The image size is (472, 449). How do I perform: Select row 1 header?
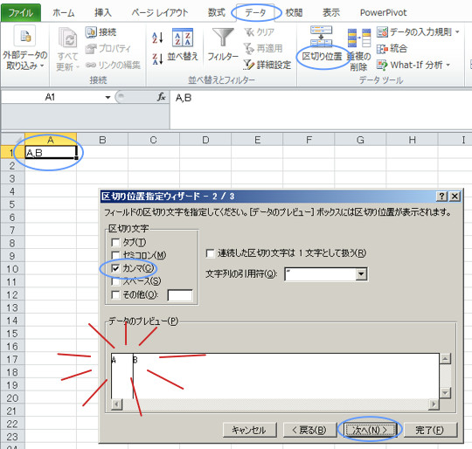(12, 153)
